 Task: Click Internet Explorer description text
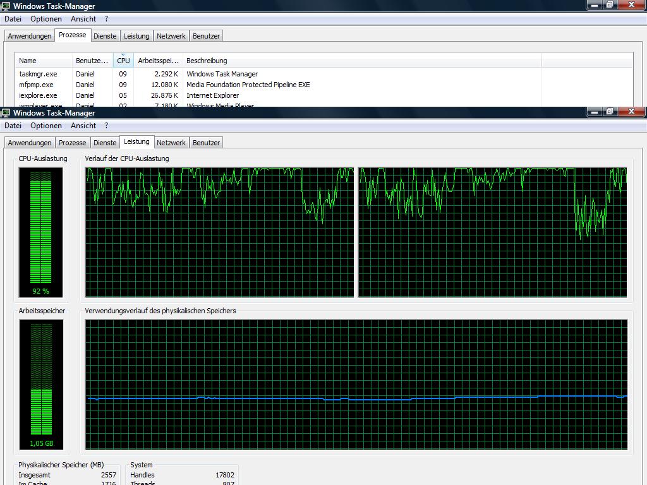pyautogui.click(x=212, y=95)
